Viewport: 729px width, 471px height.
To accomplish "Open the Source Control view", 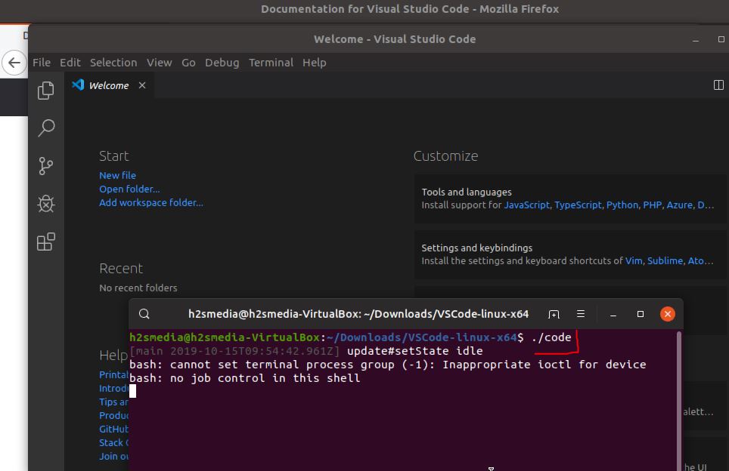I will point(45,165).
